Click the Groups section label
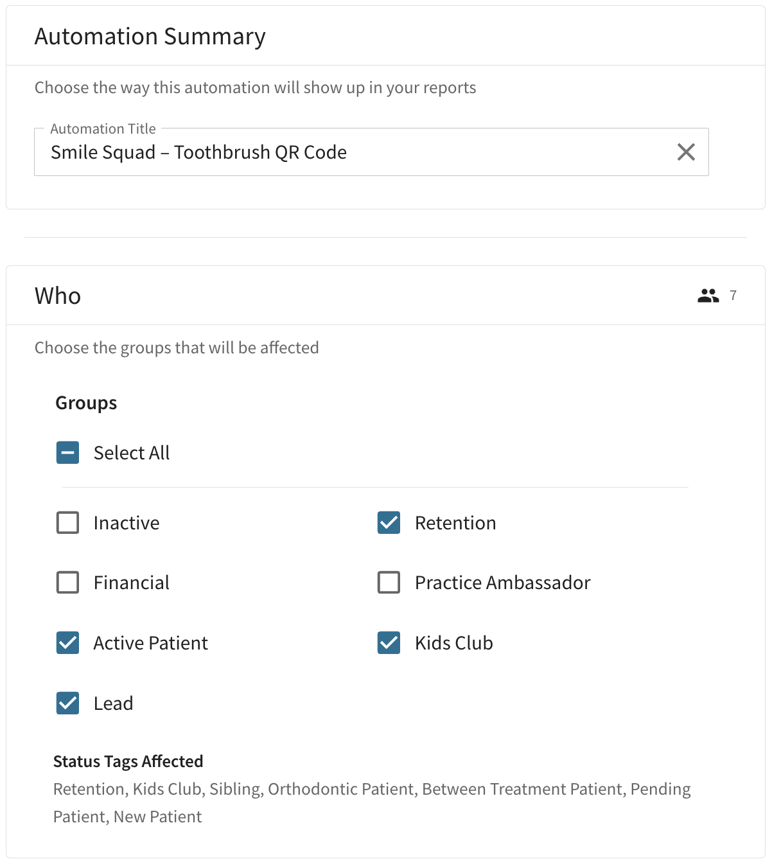The height and width of the screenshot is (866, 772). 85,402
